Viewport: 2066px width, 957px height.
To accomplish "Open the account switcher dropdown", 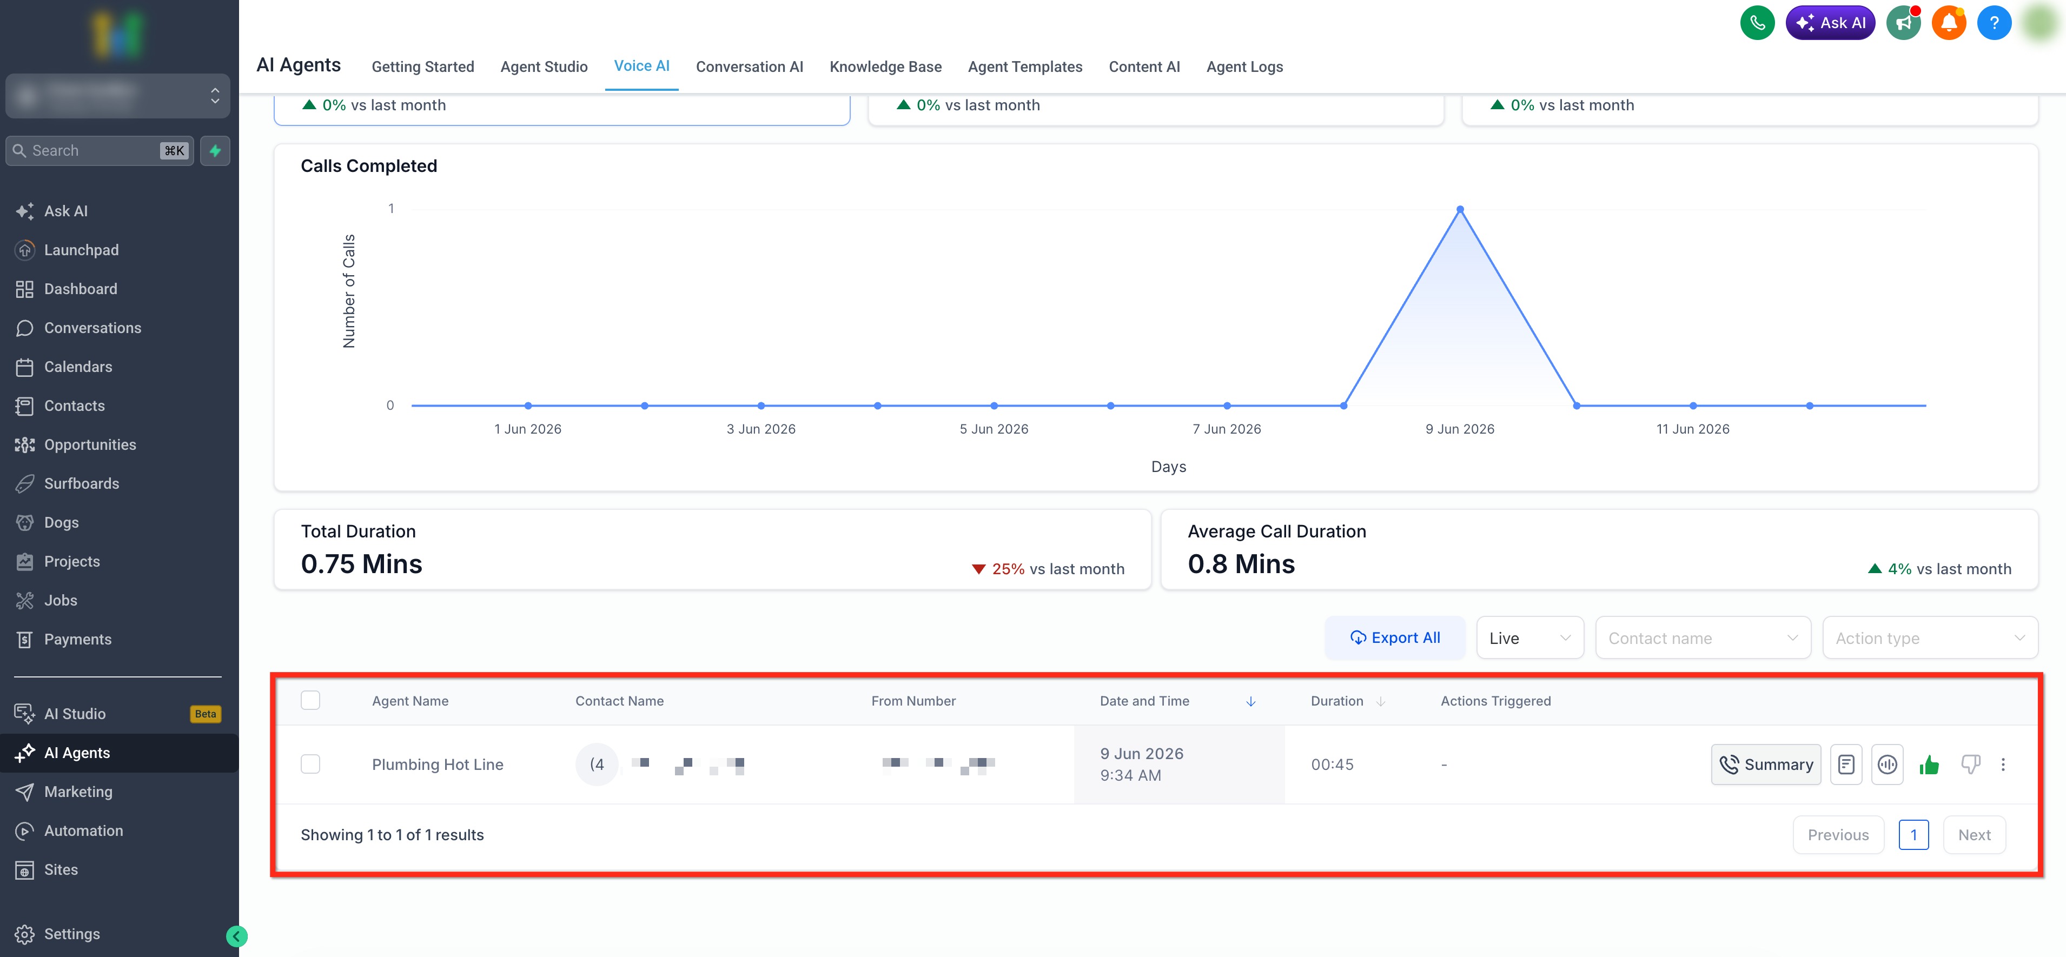I will 118,95.
